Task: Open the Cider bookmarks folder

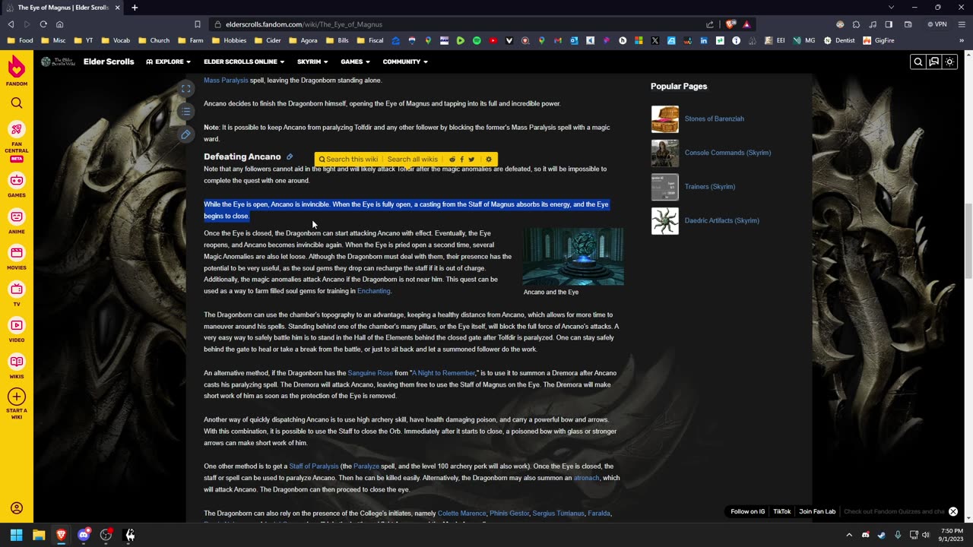Action: pos(268,40)
